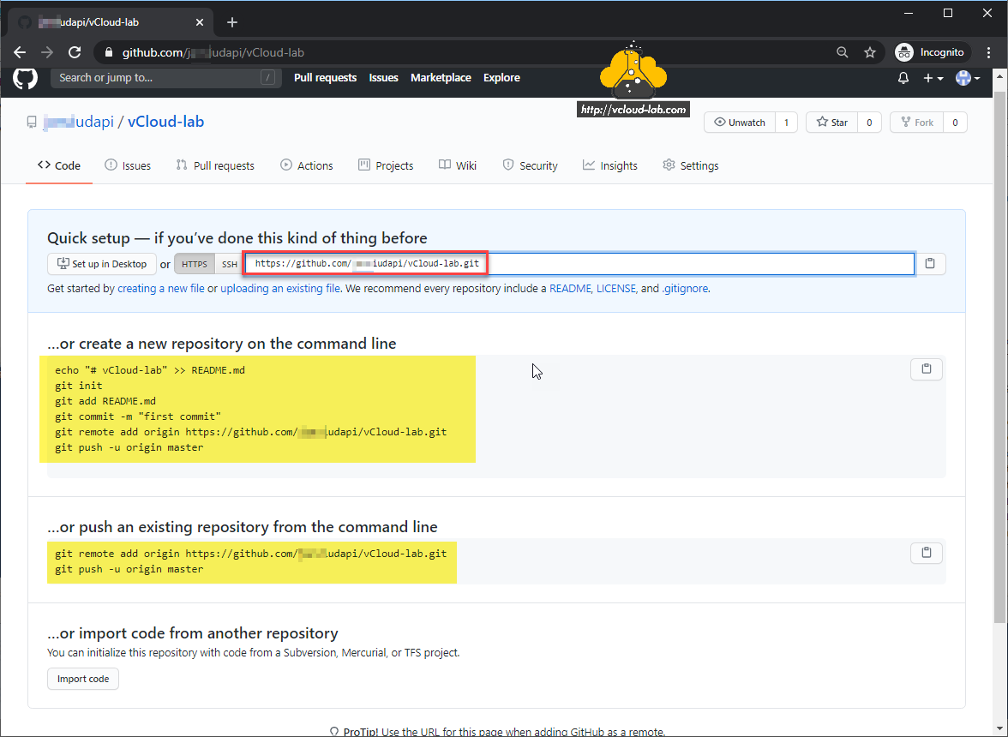Open the Security tab
Image resolution: width=1008 pixels, height=737 pixels.
(x=531, y=165)
